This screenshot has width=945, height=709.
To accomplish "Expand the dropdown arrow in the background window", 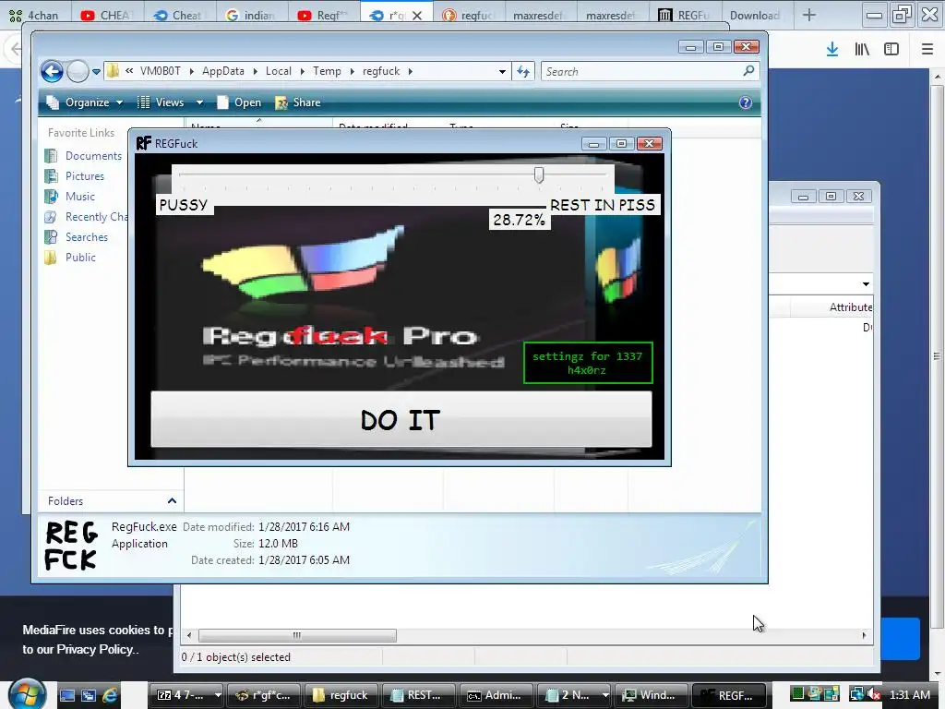I will tap(866, 284).
